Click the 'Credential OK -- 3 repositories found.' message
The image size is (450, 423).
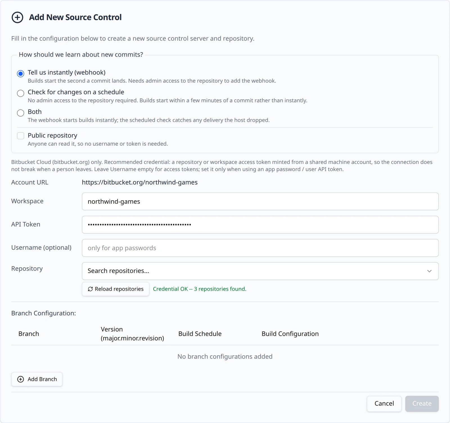pos(200,289)
